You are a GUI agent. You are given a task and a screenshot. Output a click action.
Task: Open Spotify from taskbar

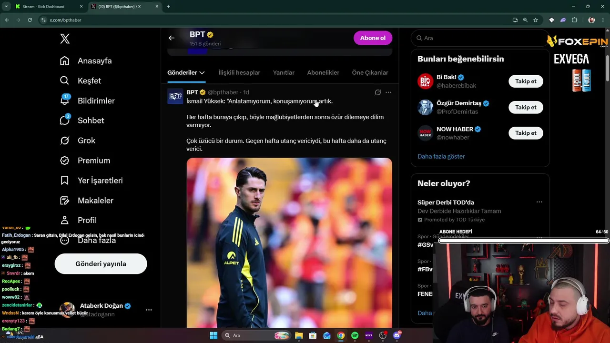355,335
